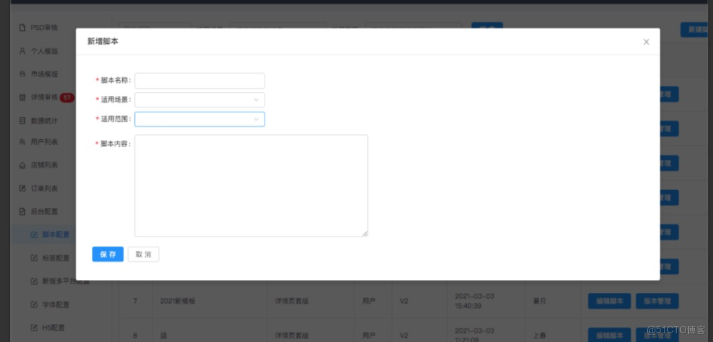Select 脚本配置 in the sidebar
Viewport: 713px width, 342px height.
[56, 234]
